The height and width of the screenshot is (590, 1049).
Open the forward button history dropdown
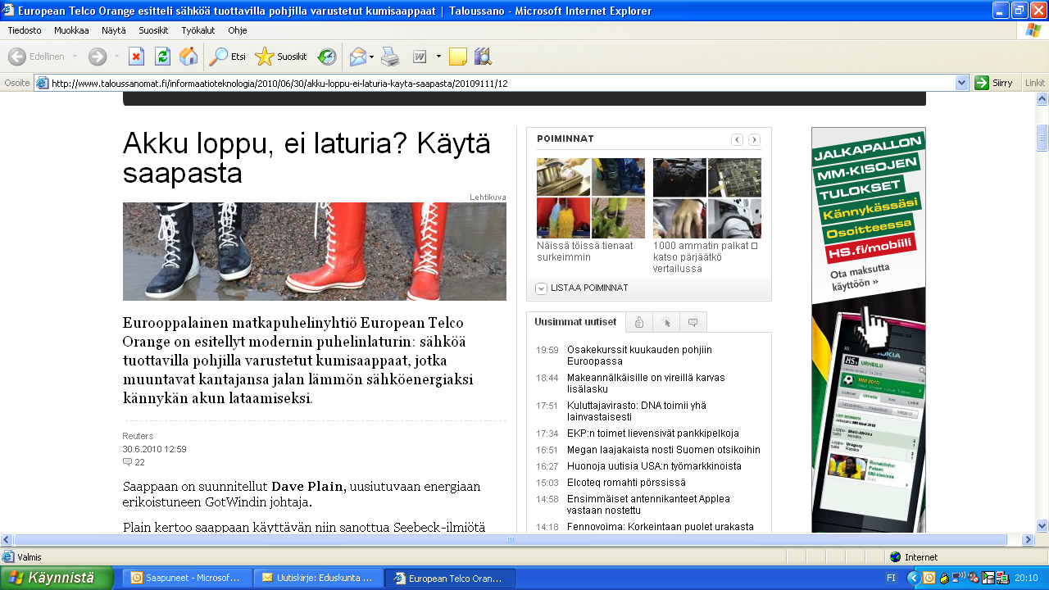[x=116, y=57]
